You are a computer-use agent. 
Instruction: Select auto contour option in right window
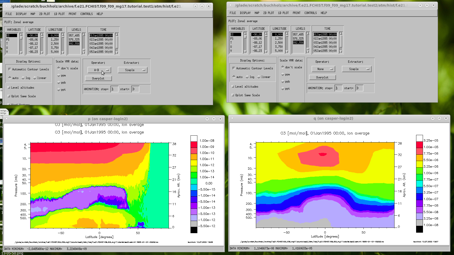point(234,77)
